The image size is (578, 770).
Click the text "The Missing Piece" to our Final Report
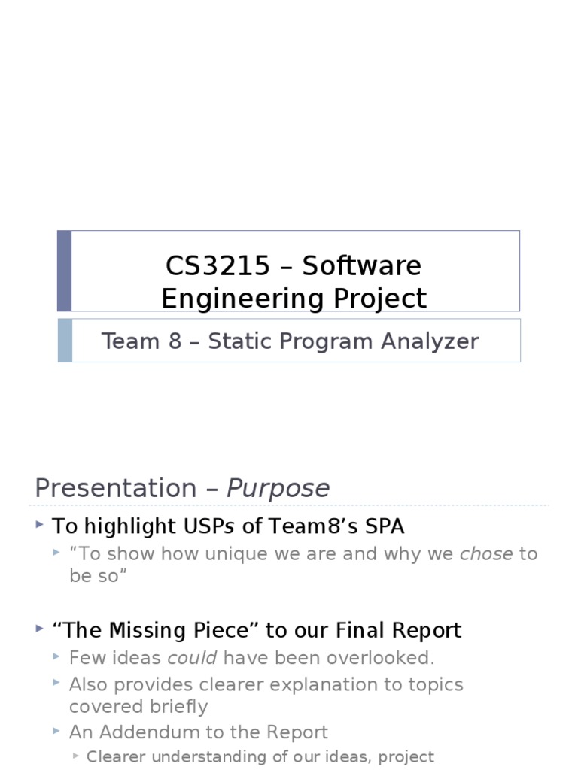click(x=257, y=630)
